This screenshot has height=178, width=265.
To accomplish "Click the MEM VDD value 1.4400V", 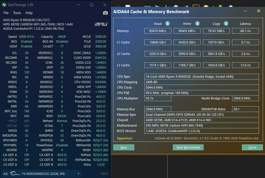I will coord(101,72).
